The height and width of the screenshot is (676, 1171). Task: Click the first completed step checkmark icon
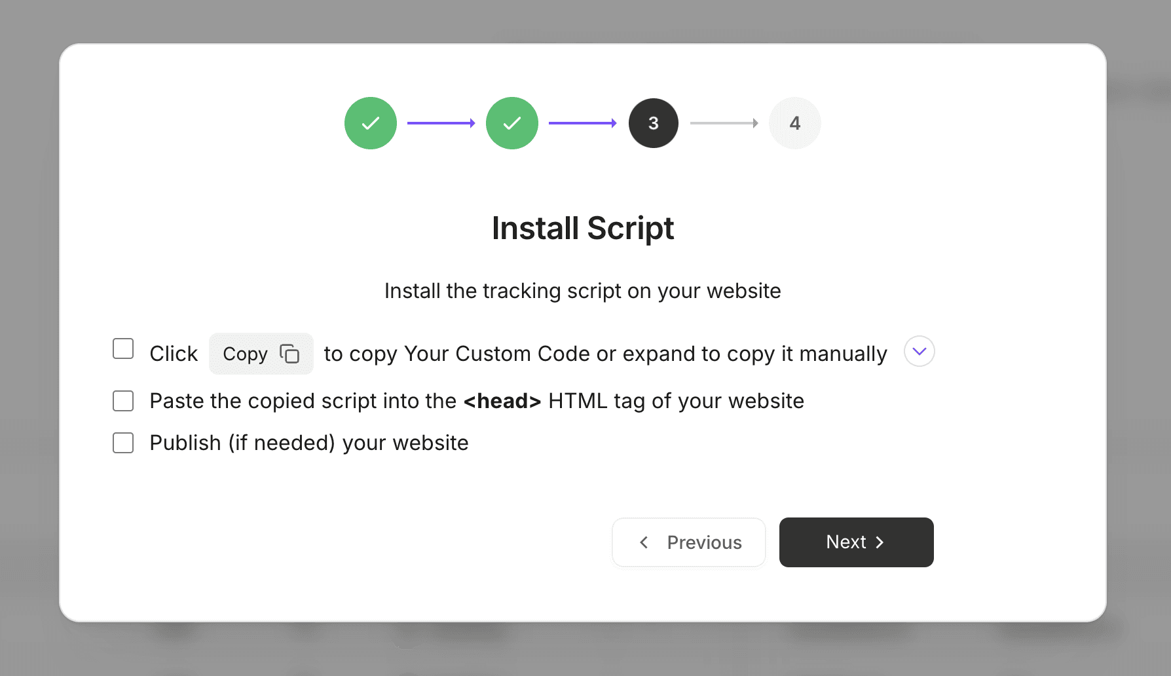tap(371, 122)
